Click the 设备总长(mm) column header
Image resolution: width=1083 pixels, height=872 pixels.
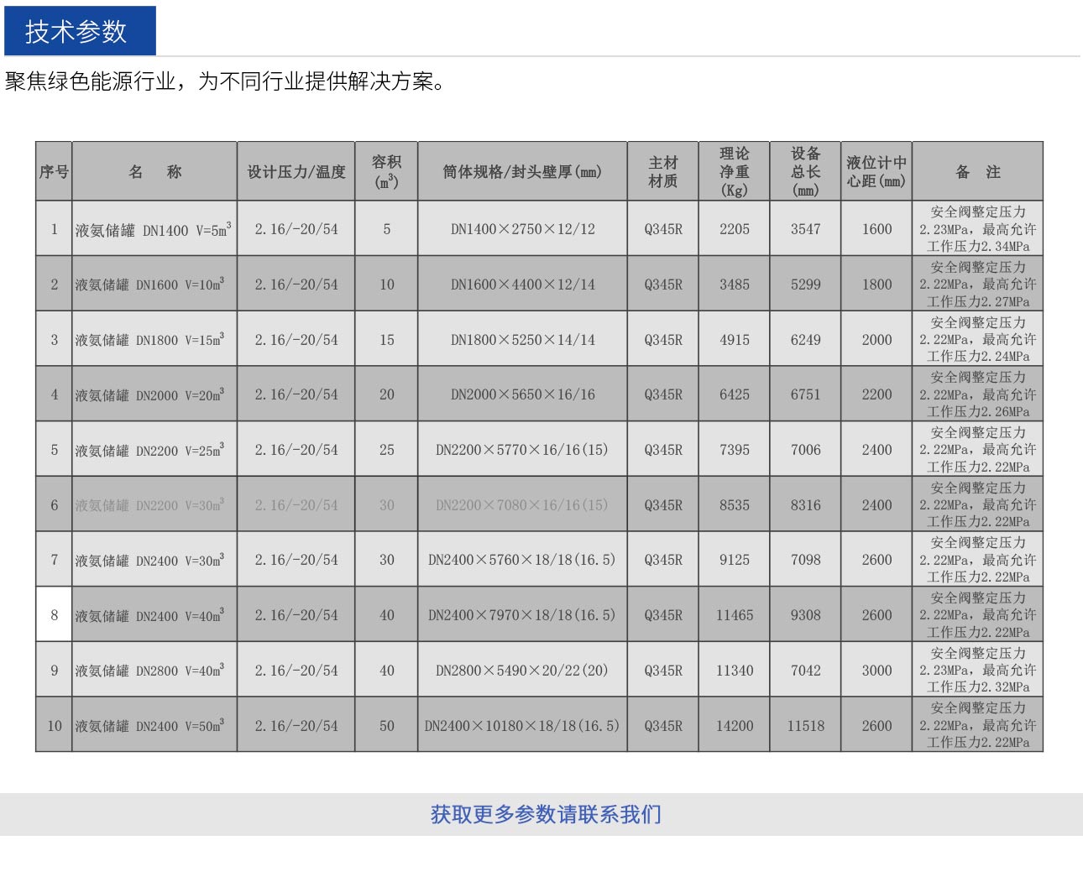point(806,172)
